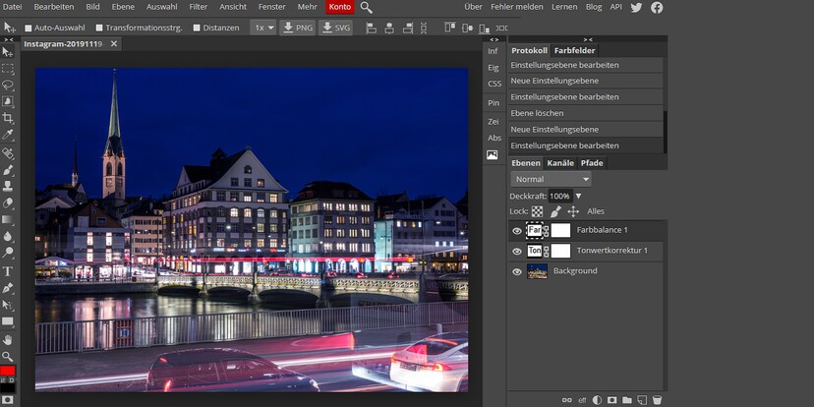Select the Rectangular Marquee selection tool
814x407 pixels.
click(8, 69)
